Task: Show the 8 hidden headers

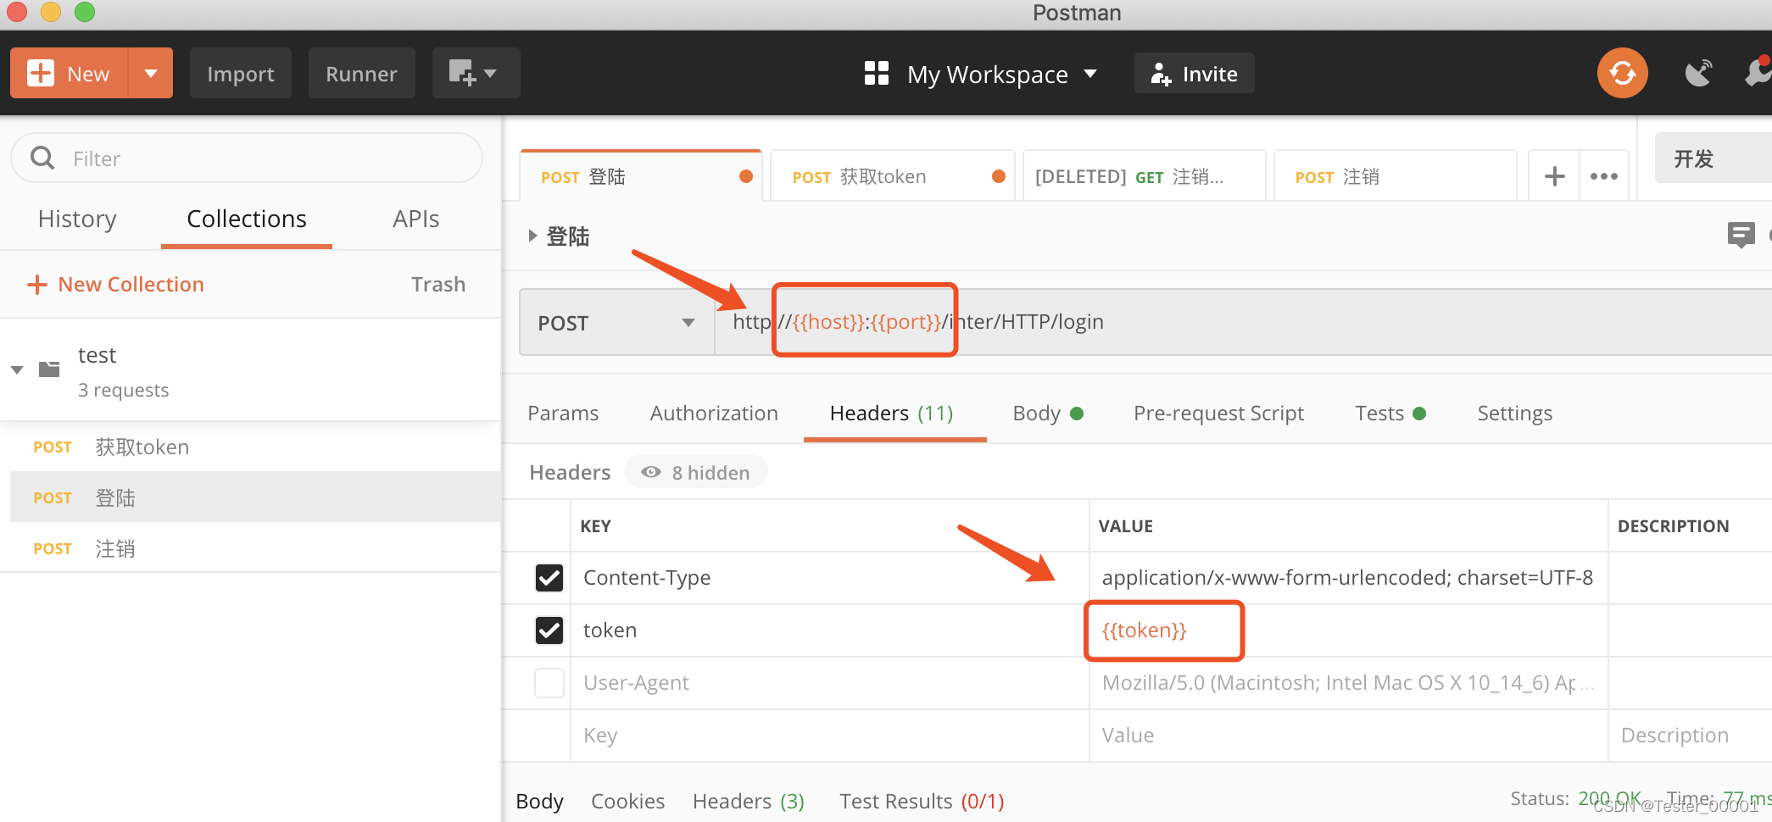Action: pos(696,472)
